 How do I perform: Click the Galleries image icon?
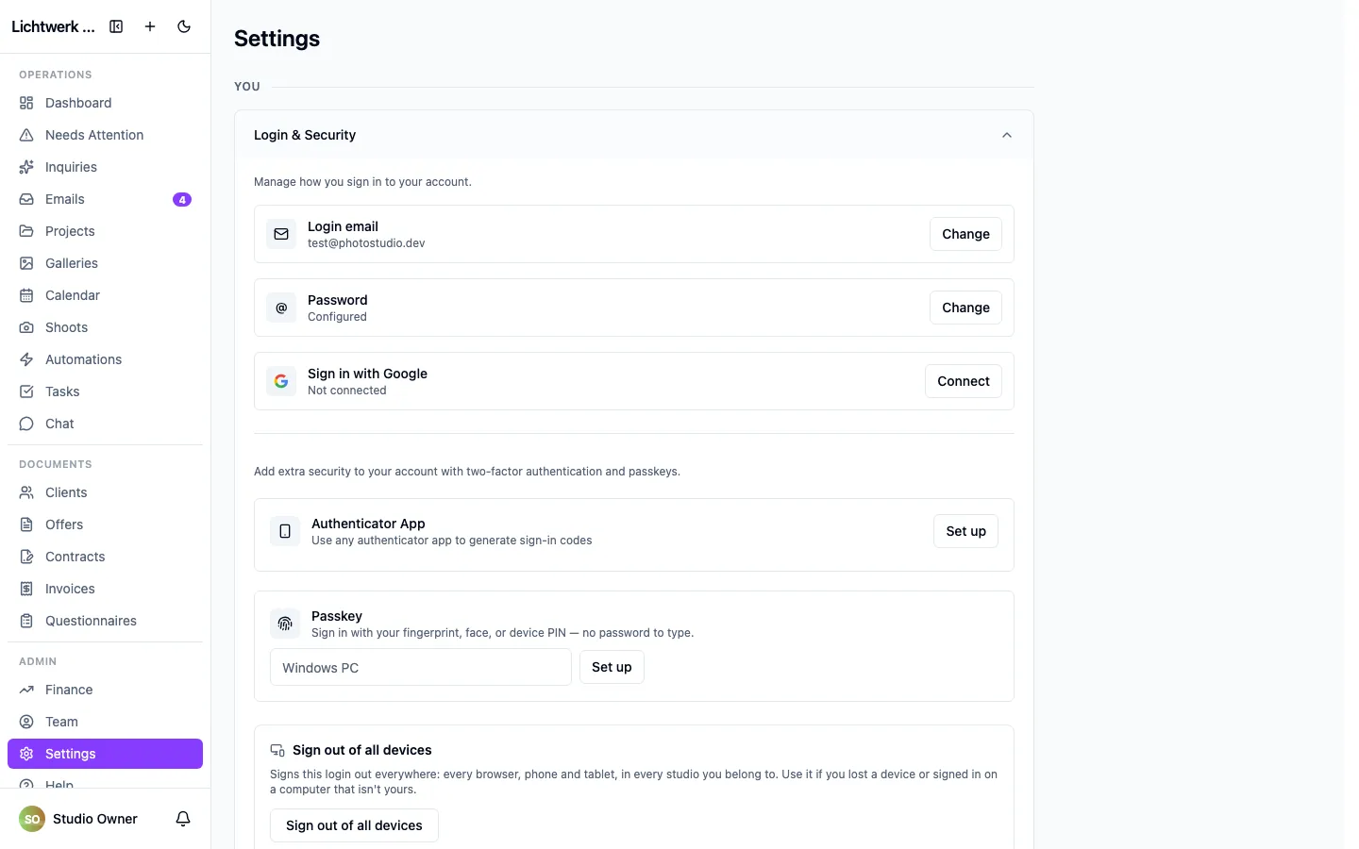(26, 263)
